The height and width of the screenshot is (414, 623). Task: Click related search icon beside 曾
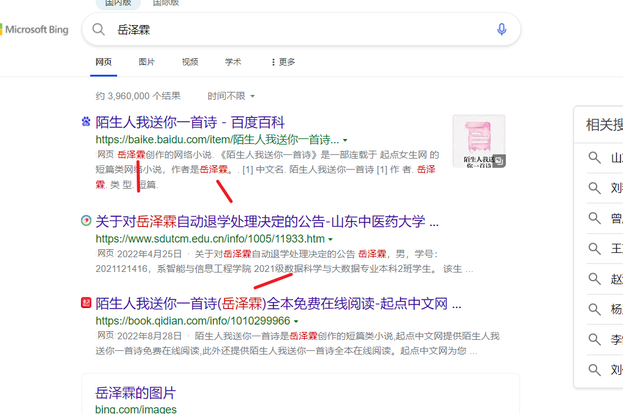pos(594,218)
